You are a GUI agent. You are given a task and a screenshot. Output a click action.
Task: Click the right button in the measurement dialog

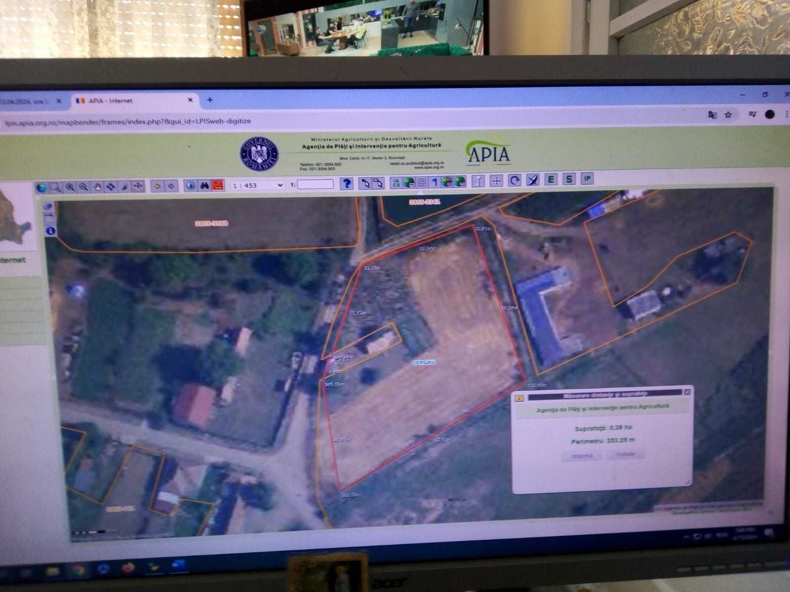point(625,454)
